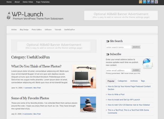Open Page Templates menu item
Image resolution: width=164 pixels, height=119 pixels.
point(43,2)
